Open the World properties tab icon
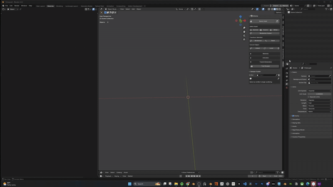Screen dimensions: 333x187 point(287,88)
